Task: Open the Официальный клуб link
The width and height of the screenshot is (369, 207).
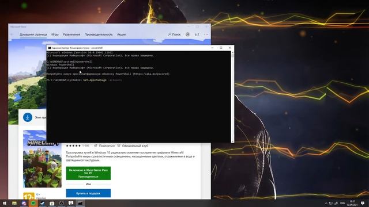Action: 133,145
